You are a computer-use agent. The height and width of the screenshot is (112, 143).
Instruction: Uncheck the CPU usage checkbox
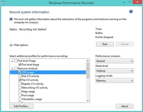20,72
